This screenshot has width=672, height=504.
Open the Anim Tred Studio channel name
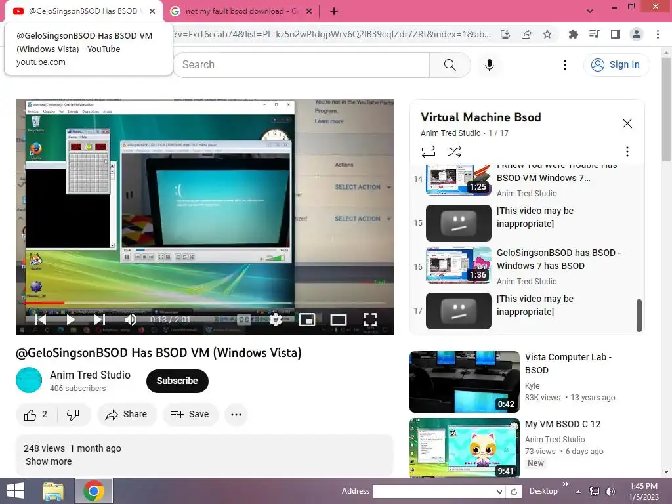[90, 375]
